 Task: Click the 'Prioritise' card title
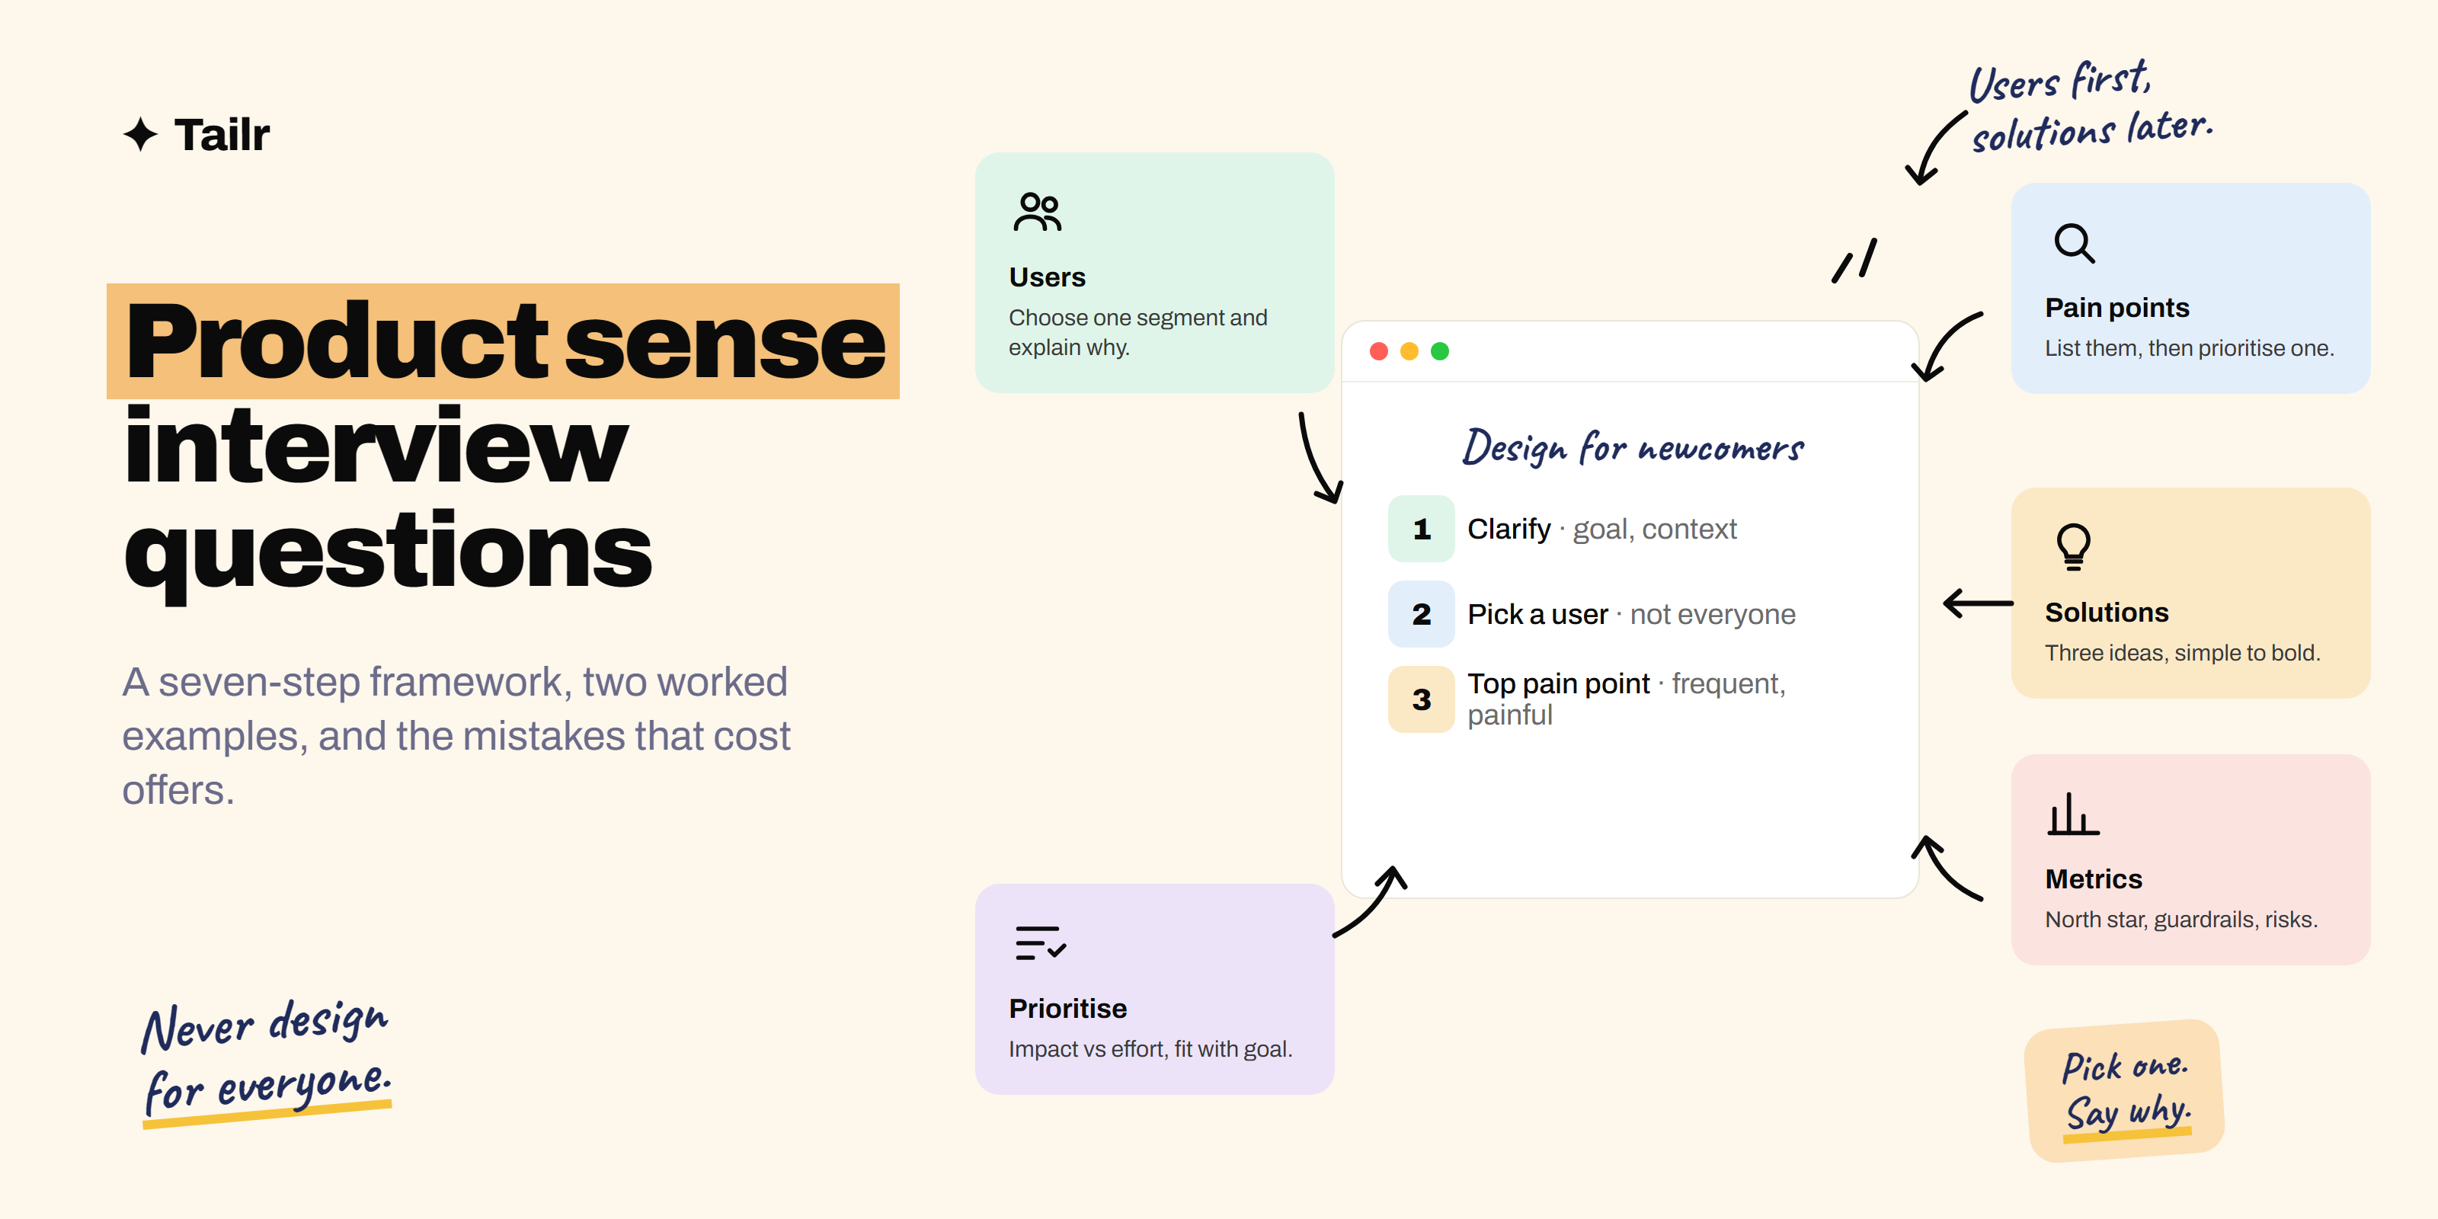click(1067, 1008)
